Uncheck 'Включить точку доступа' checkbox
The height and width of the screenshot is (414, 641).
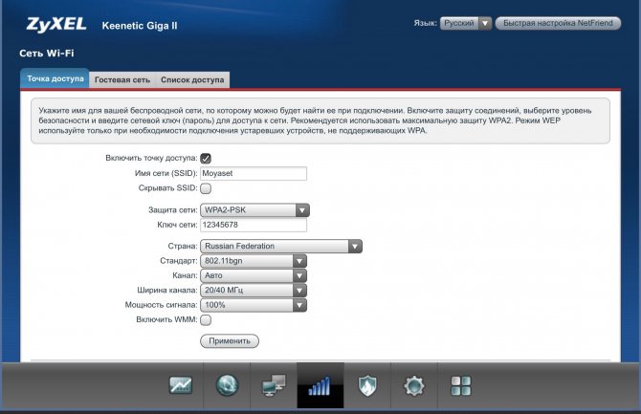click(206, 158)
